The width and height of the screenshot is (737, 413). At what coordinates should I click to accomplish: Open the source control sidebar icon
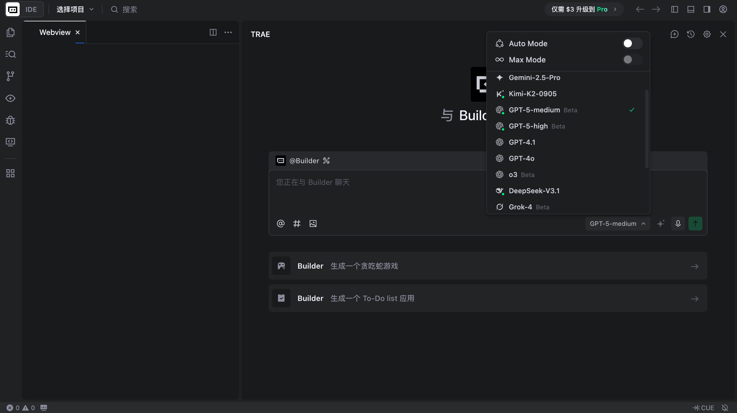pyautogui.click(x=10, y=76)
